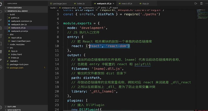The image size is (208, 111).
Task: Select the active webpack.dll.js editor tab
Action: [104, 4]
